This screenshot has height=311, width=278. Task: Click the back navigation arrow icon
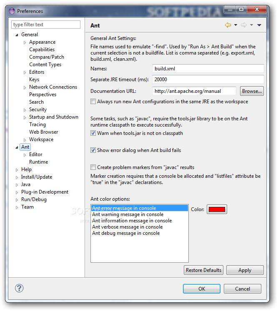tap(228, 25)
